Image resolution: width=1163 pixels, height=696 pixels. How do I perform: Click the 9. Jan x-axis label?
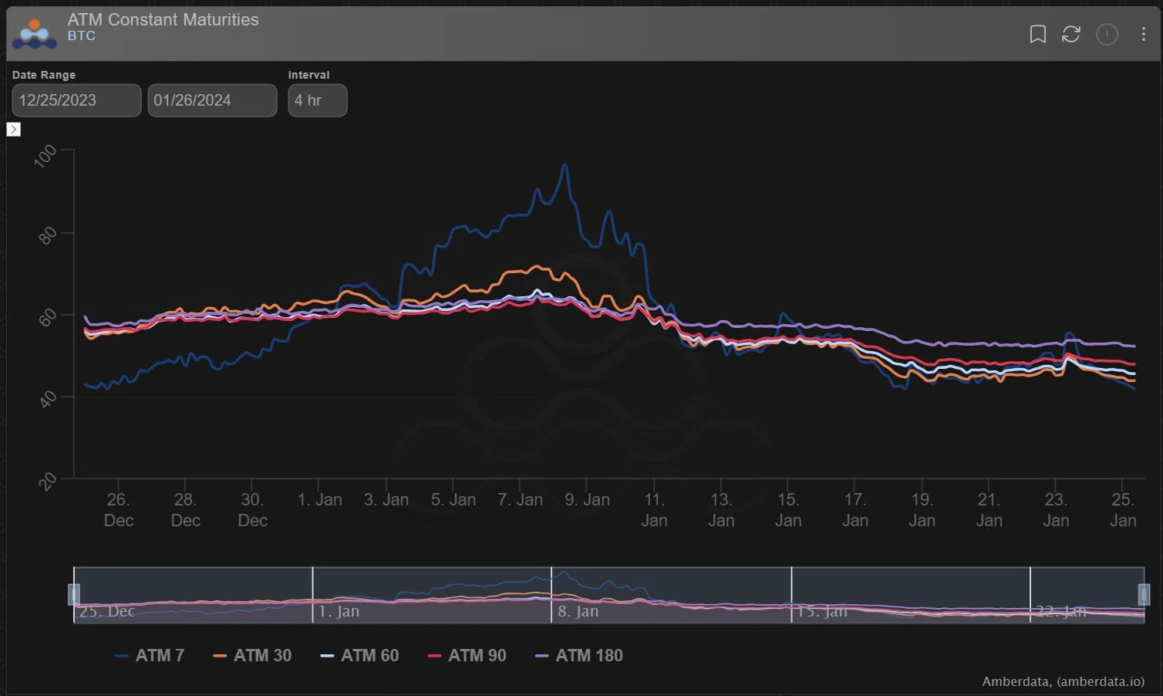[x=587, y=499]
